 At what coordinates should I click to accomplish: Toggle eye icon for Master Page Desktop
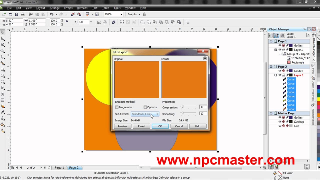280,122
